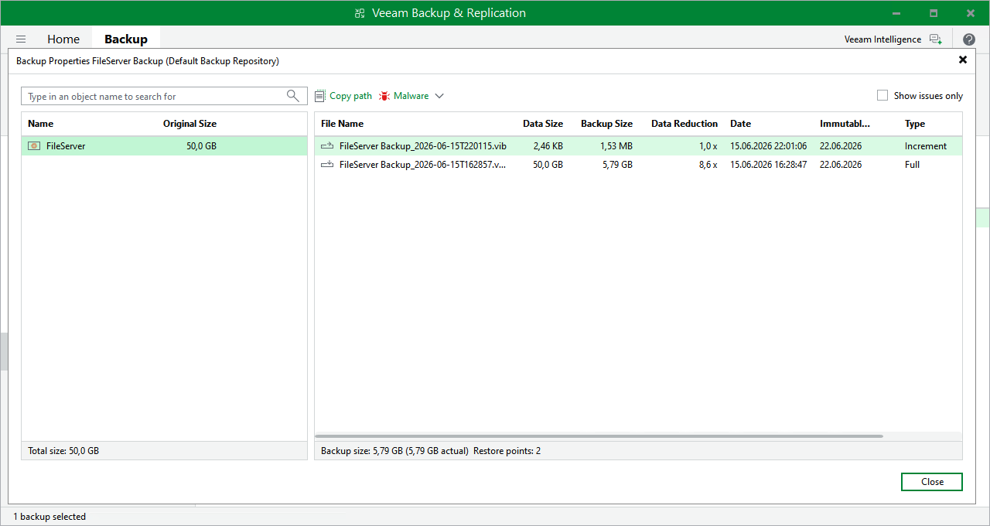The width and height of the screenshot is (990, 526).
Task: Click the Malware button label
Action: (x=411, y=96)
